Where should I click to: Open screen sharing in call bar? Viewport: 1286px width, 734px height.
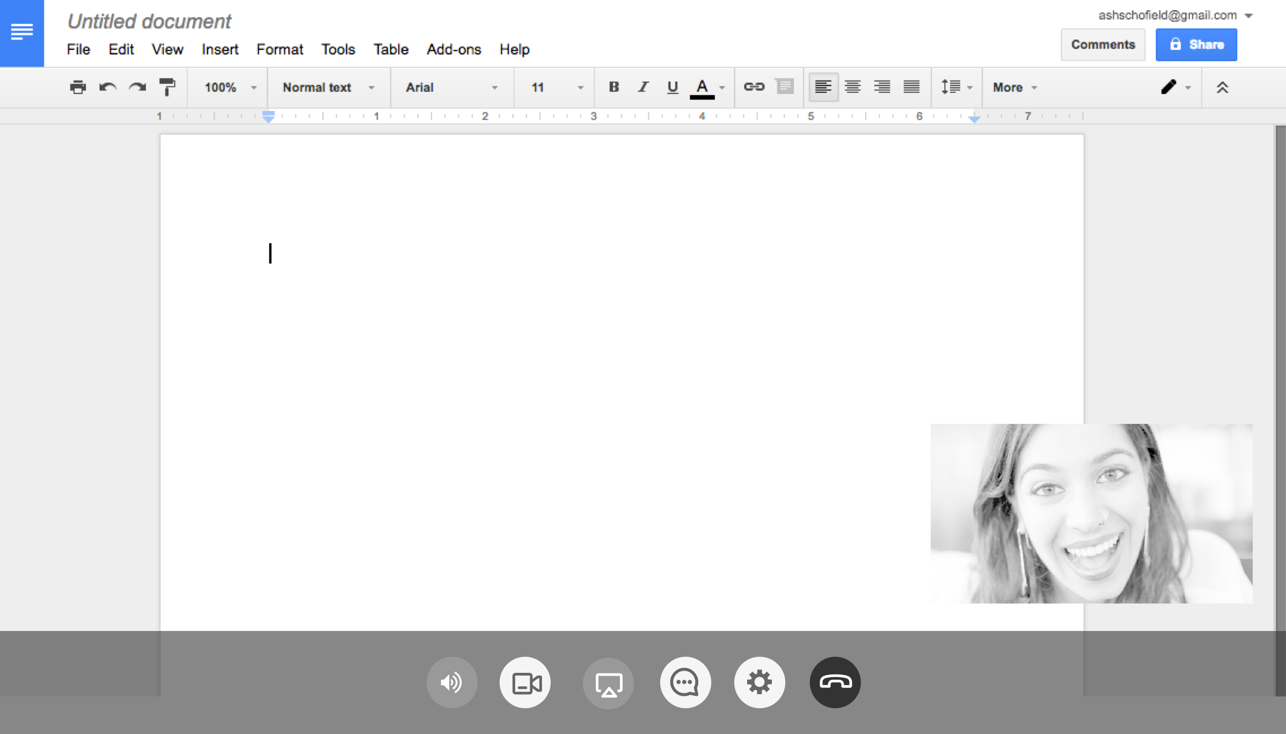608,682
